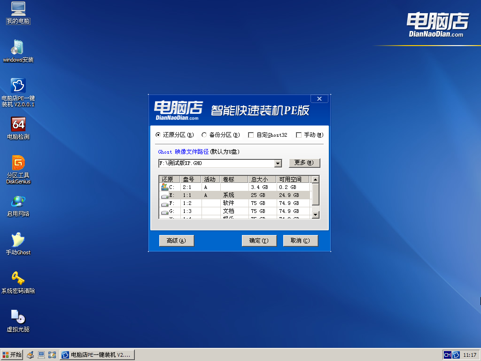The width and height of the screenshot is (481, 361).
Task: Launch 分区工具 DiskGenius icon
Action: click(18, 163)
